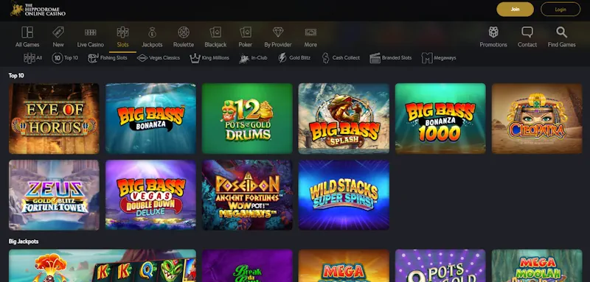Viewport: 590px width, 282px height.
Task: Select the All slots filter icon
Action: tap(29, 58)
